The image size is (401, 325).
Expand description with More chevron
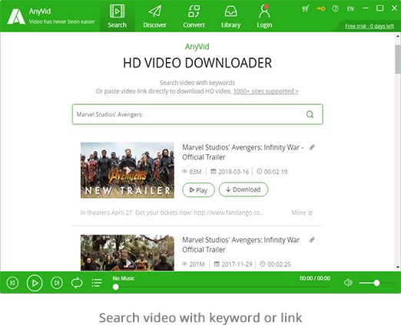pyautogui.click(x=302, y=212)
